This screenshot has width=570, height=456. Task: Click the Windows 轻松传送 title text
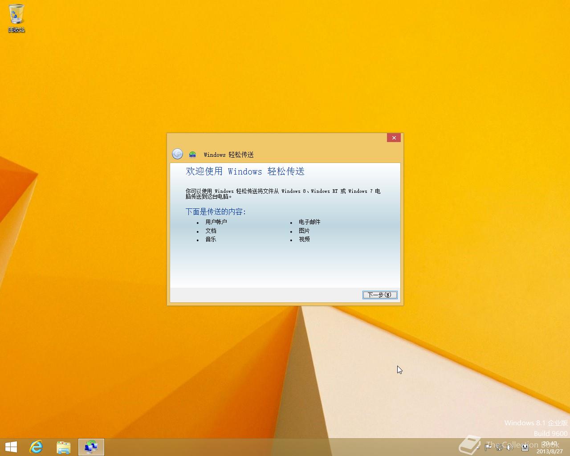229,155
